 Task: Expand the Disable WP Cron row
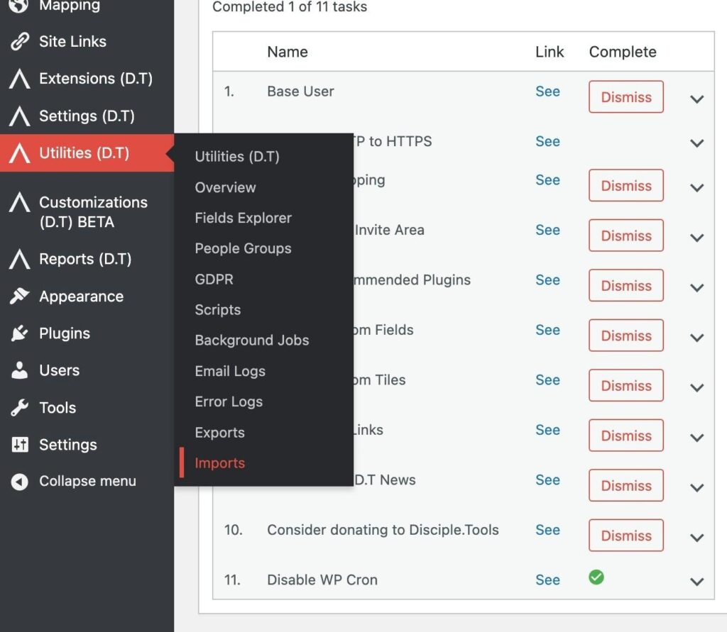click(696, 582)
